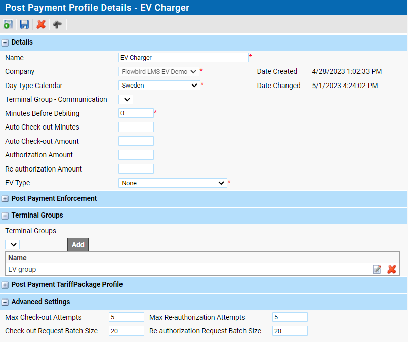This screenshot has width=408, height=342.
Task: Click the Save and Return toolbar icon
Action: click(8, 24)
